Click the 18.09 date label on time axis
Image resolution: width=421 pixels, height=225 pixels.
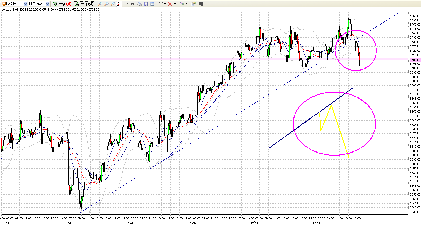click(x=317, y=223)
